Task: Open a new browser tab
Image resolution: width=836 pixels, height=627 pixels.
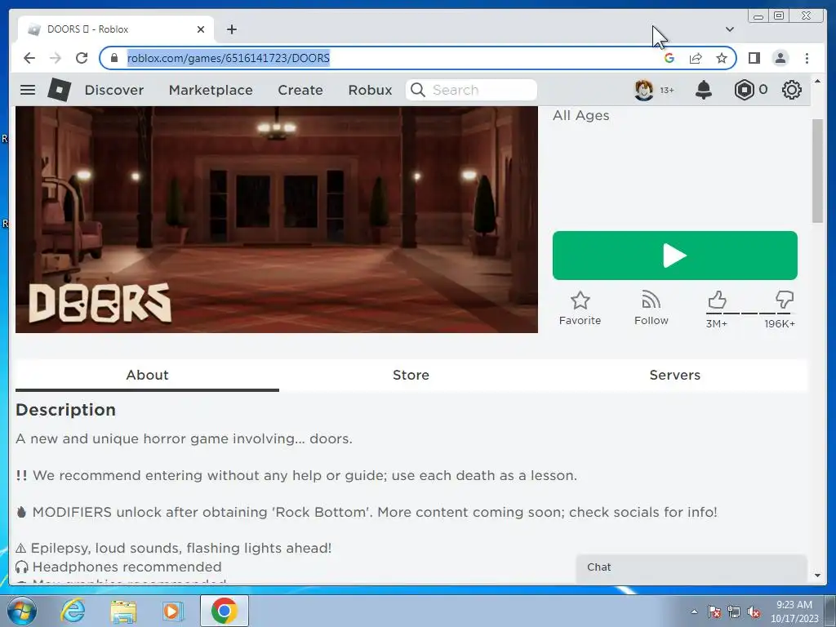Action: click(231, 29)
